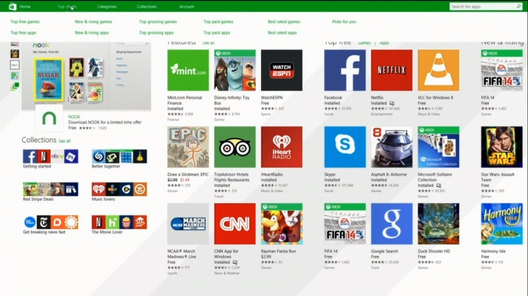Click the Microsoft Solitaire Collection tile

438,147
